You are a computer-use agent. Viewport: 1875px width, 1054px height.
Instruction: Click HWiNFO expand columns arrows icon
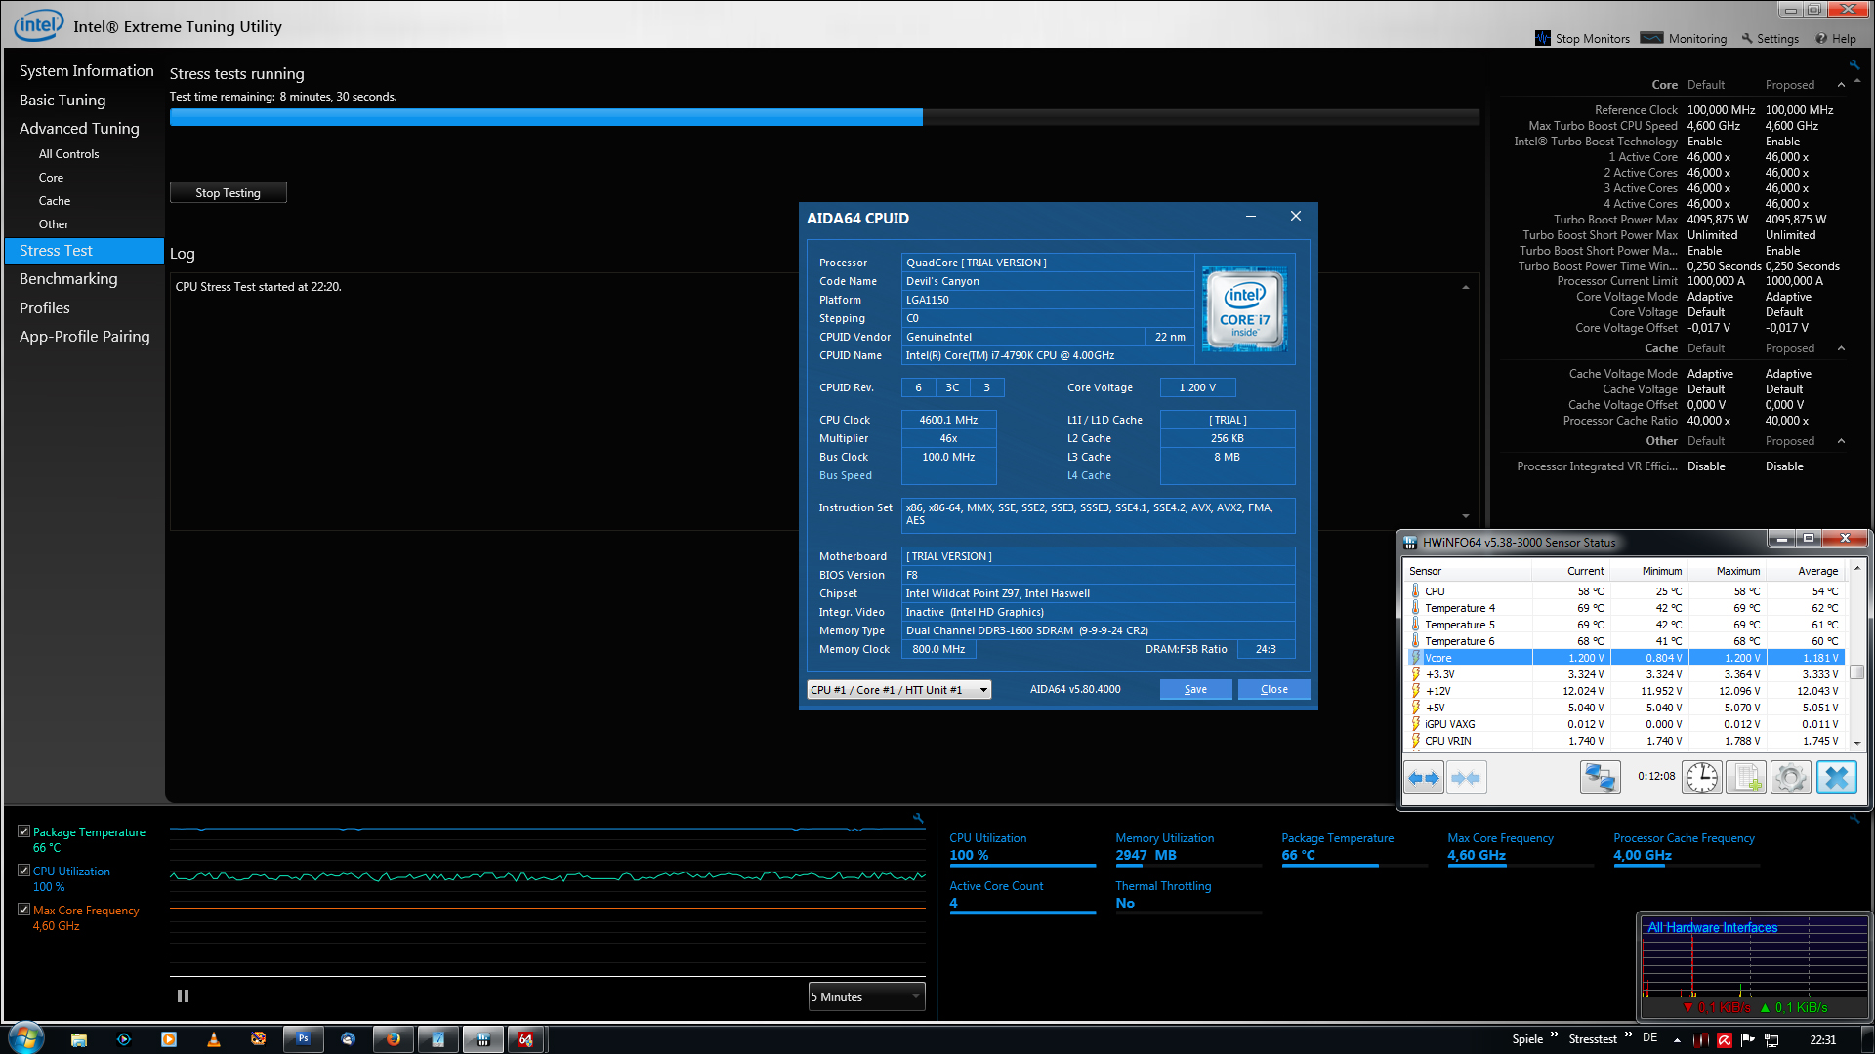[x=1423, y=778]
